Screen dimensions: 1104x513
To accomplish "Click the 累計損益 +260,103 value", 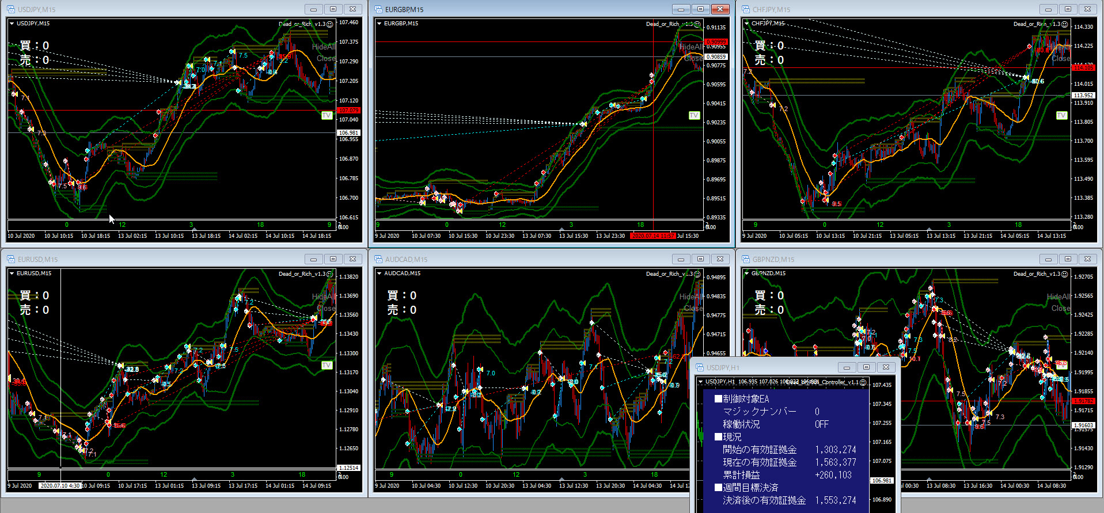I will coord(833,475).
